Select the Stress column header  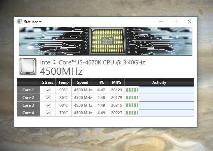click(48, 82)
